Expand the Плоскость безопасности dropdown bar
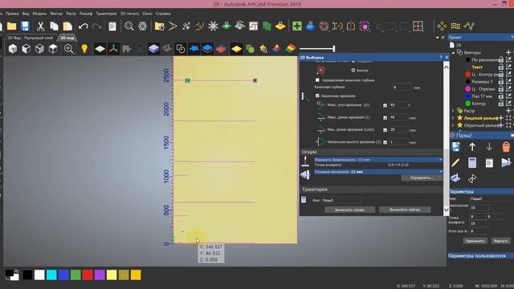 pos(378,160)
